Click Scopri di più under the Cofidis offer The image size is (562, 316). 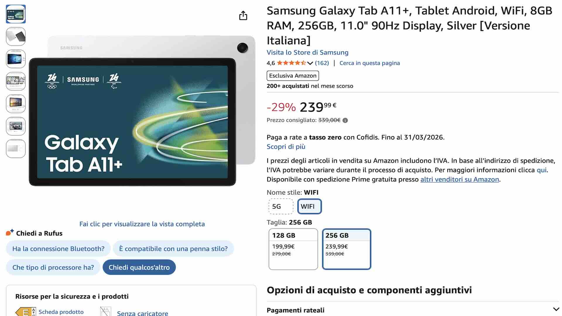[x=285, y=147]
